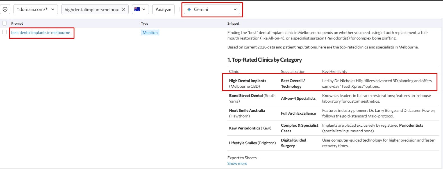Click the add (plus) circle icon
Screen dimensions: 443x169
tap(5, 9)
